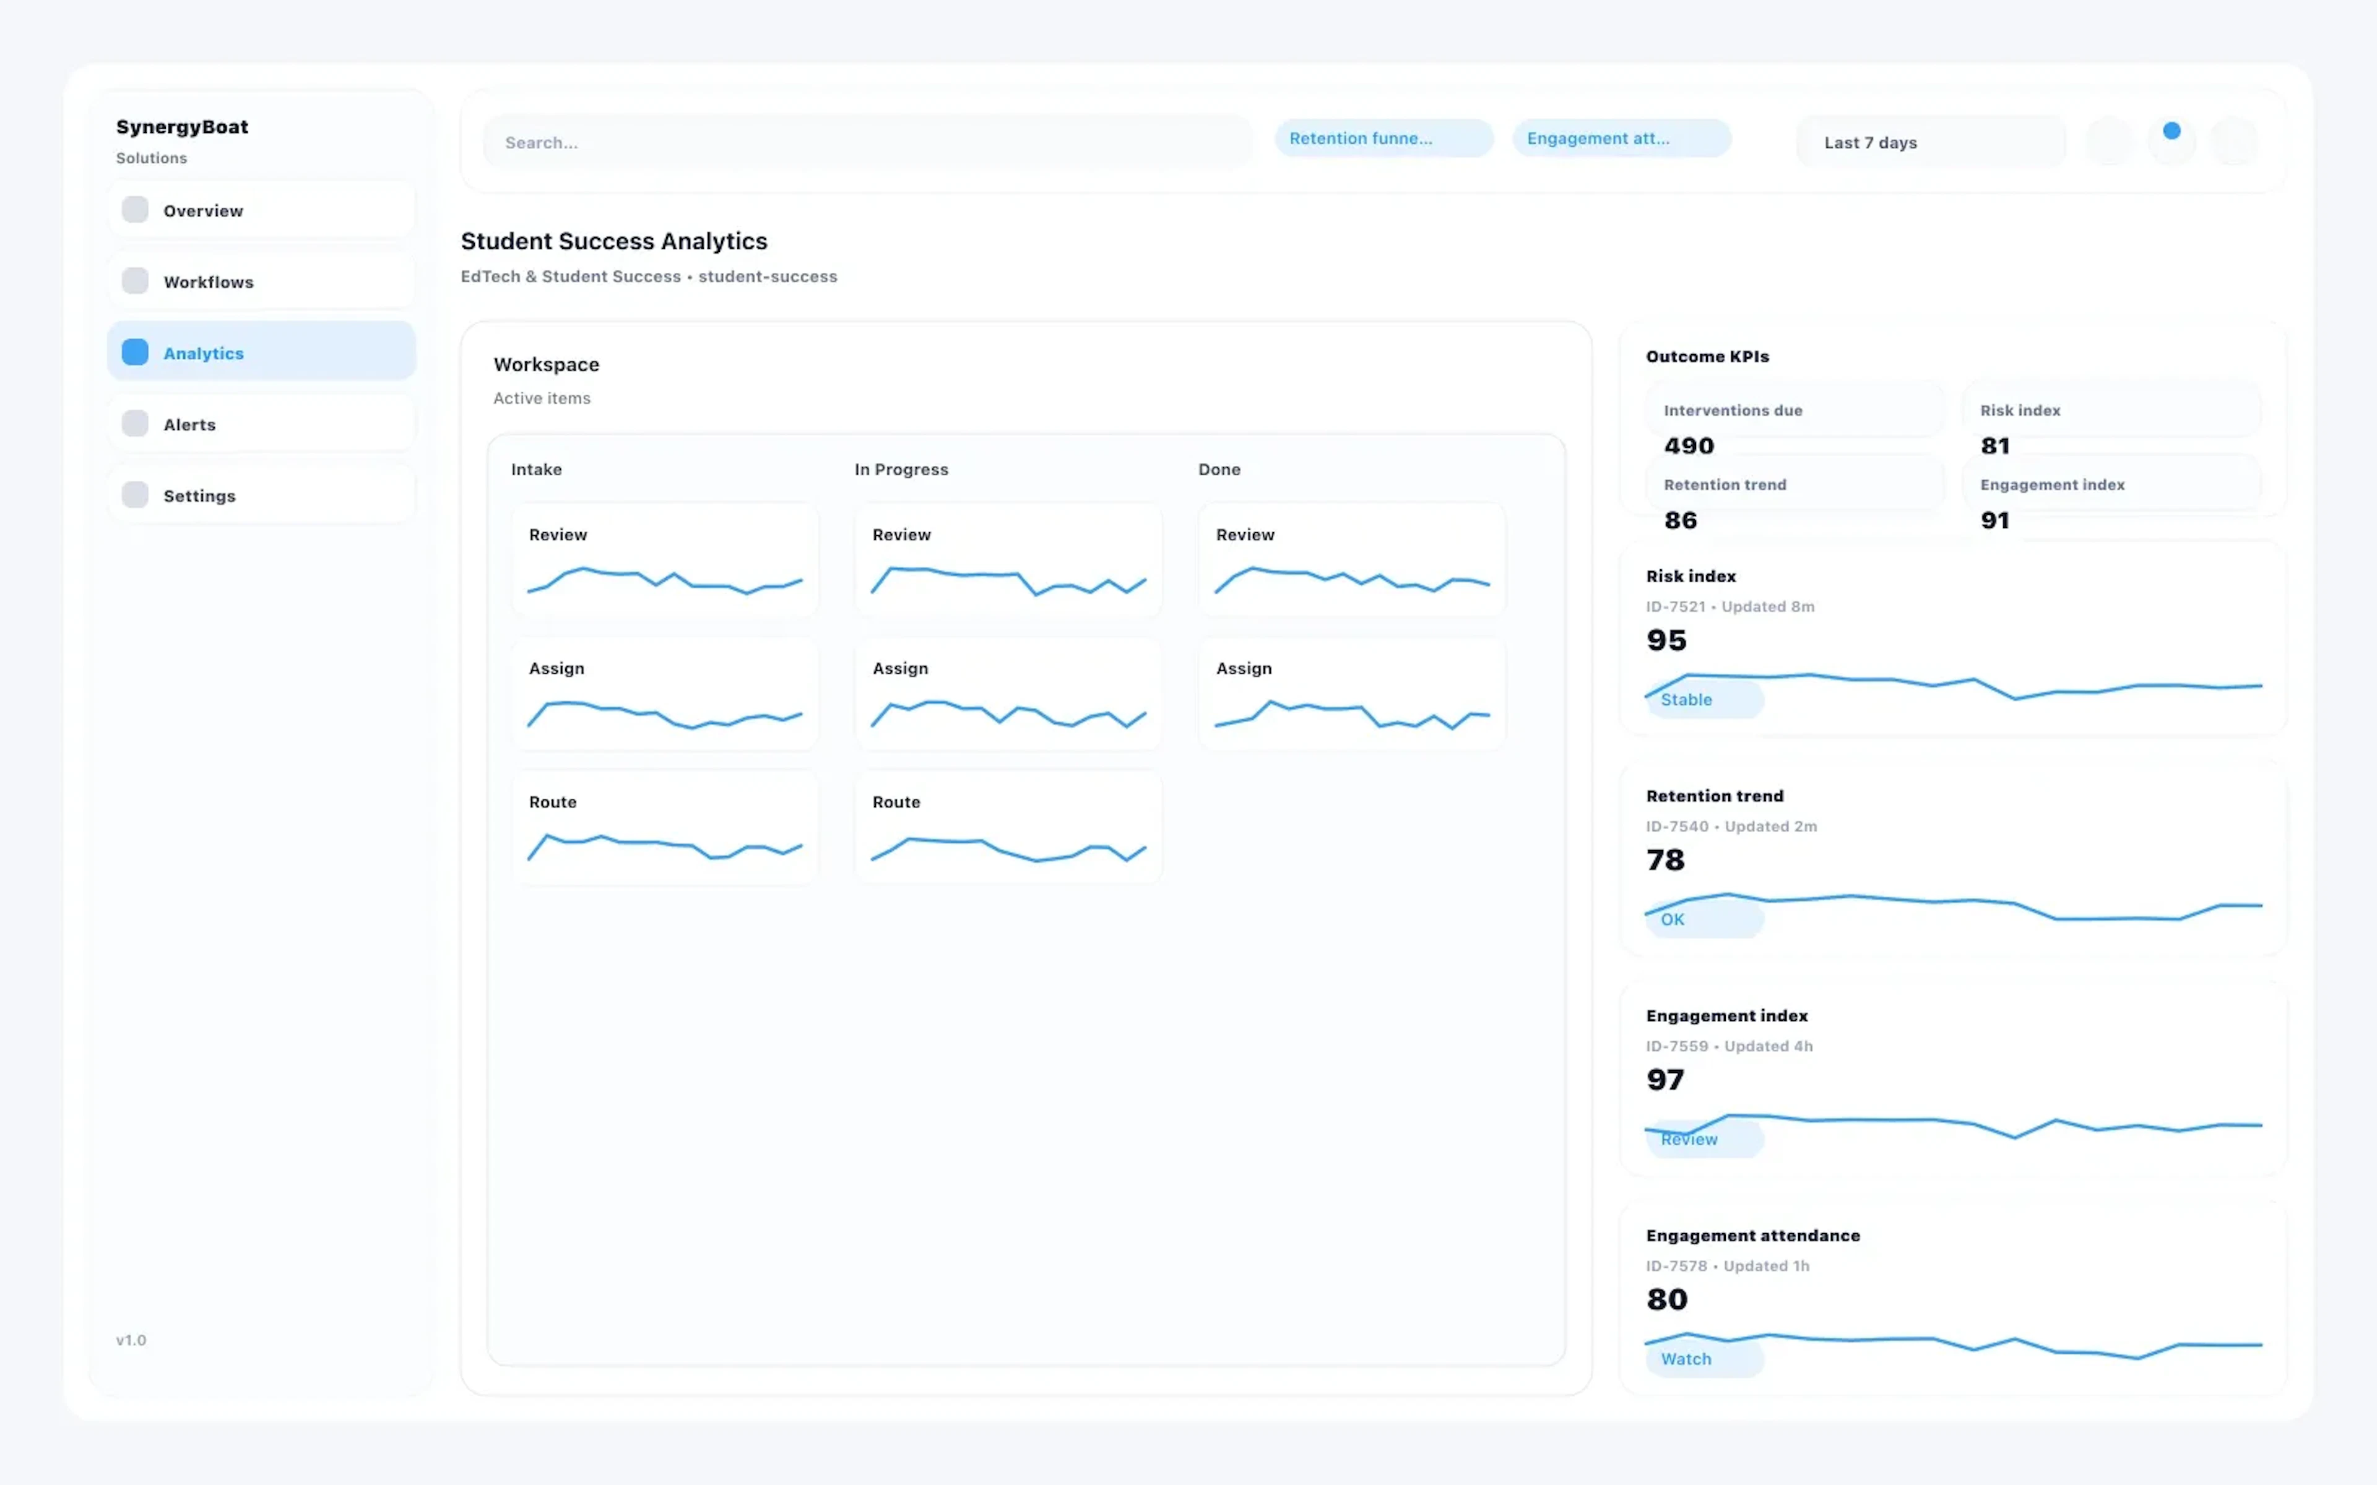Open the Alerts menu entry
Viewport: 2377px width, 1485px height.
click(x=191, y=423)
